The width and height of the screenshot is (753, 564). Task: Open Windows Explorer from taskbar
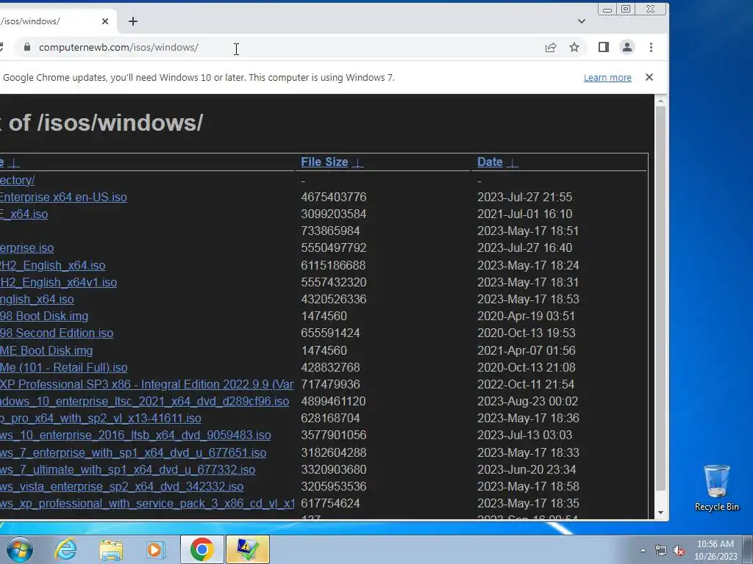(x=111, y=549)
